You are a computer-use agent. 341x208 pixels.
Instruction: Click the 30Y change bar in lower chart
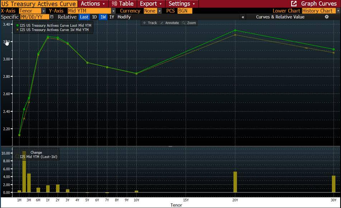click(x=333, y=184)
